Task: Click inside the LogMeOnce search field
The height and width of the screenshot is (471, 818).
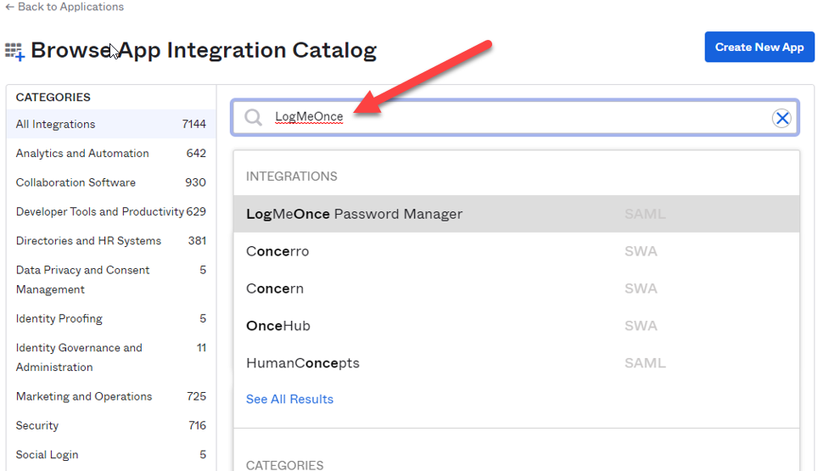Action: coord(514,117)
